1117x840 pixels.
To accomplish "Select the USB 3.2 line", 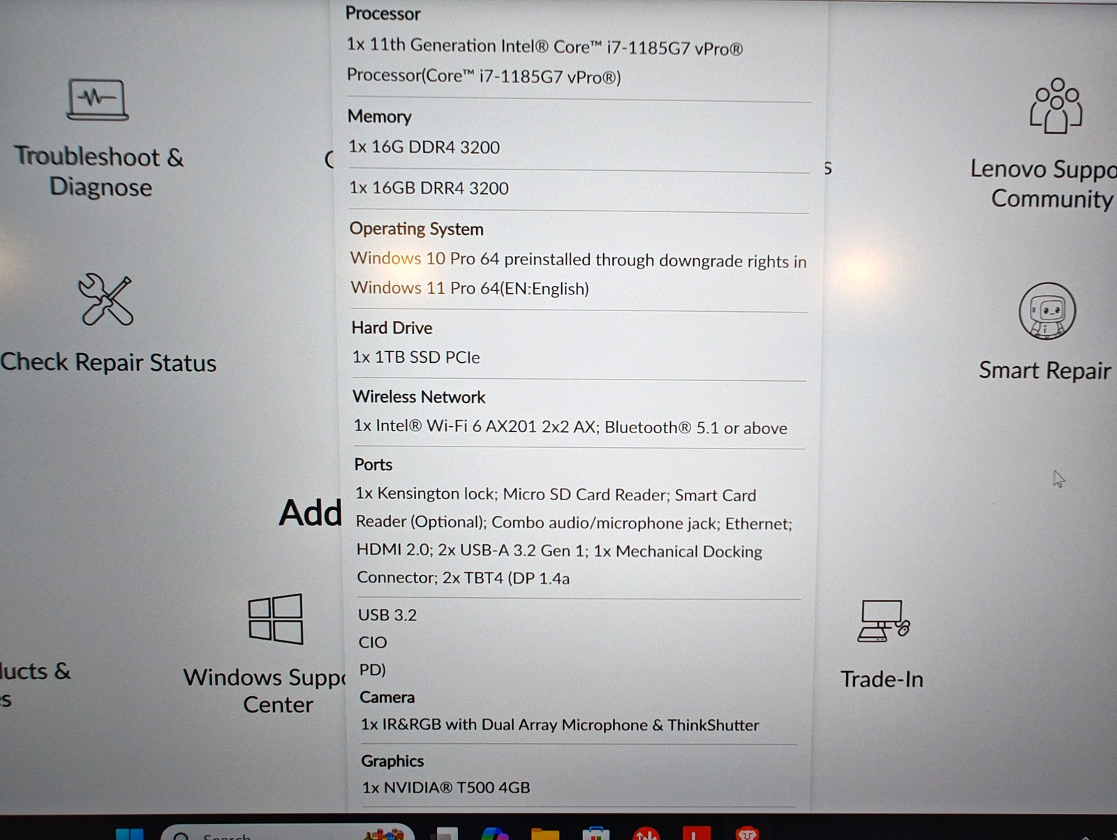I will (x=387, y=615).
